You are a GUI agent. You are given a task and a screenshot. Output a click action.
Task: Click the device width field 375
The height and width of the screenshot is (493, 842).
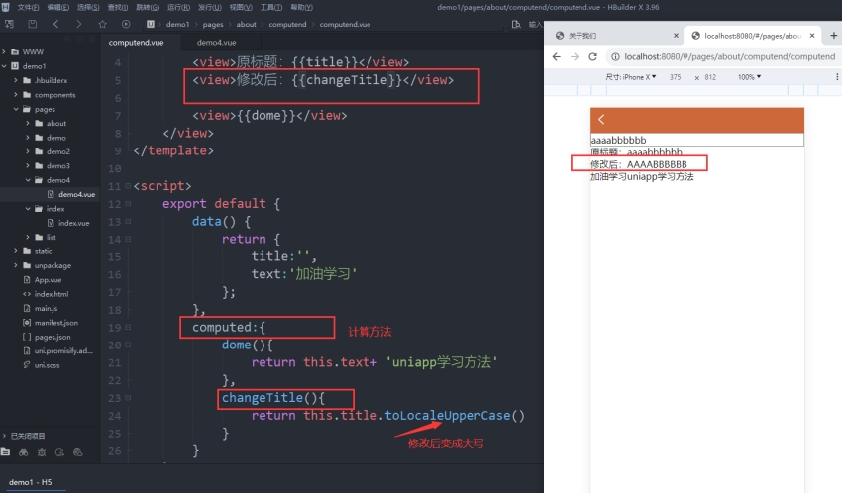(x=675, y=77)
